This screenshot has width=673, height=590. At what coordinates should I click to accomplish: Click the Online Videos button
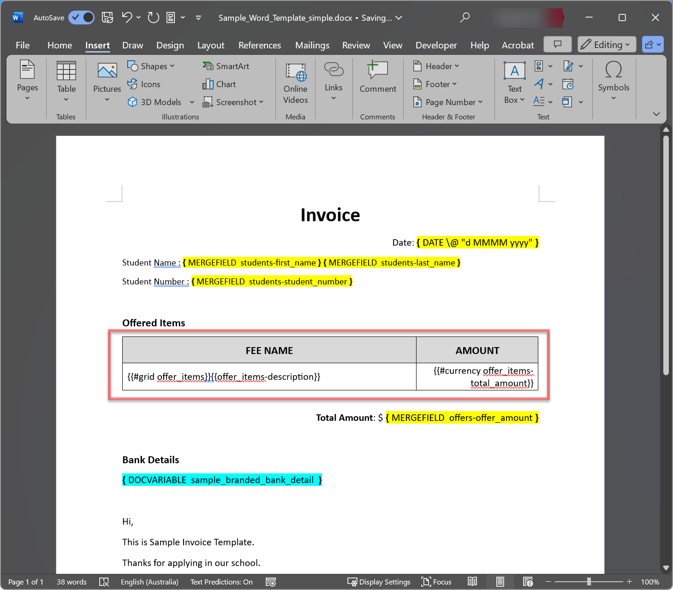pyautogui.click(x=295, y=83)
